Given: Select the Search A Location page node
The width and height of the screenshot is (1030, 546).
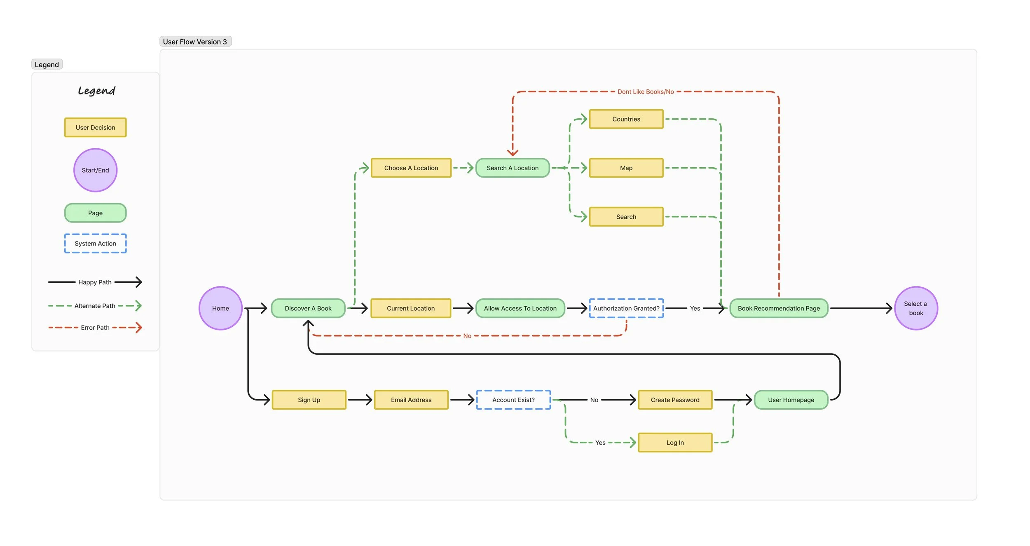Looking at the screenshot, I should coord(512,168).
